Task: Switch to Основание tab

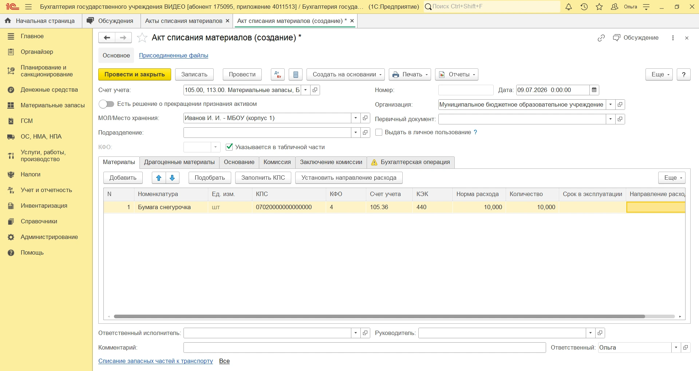Action: pyautogui.click(x=239, y=162)
